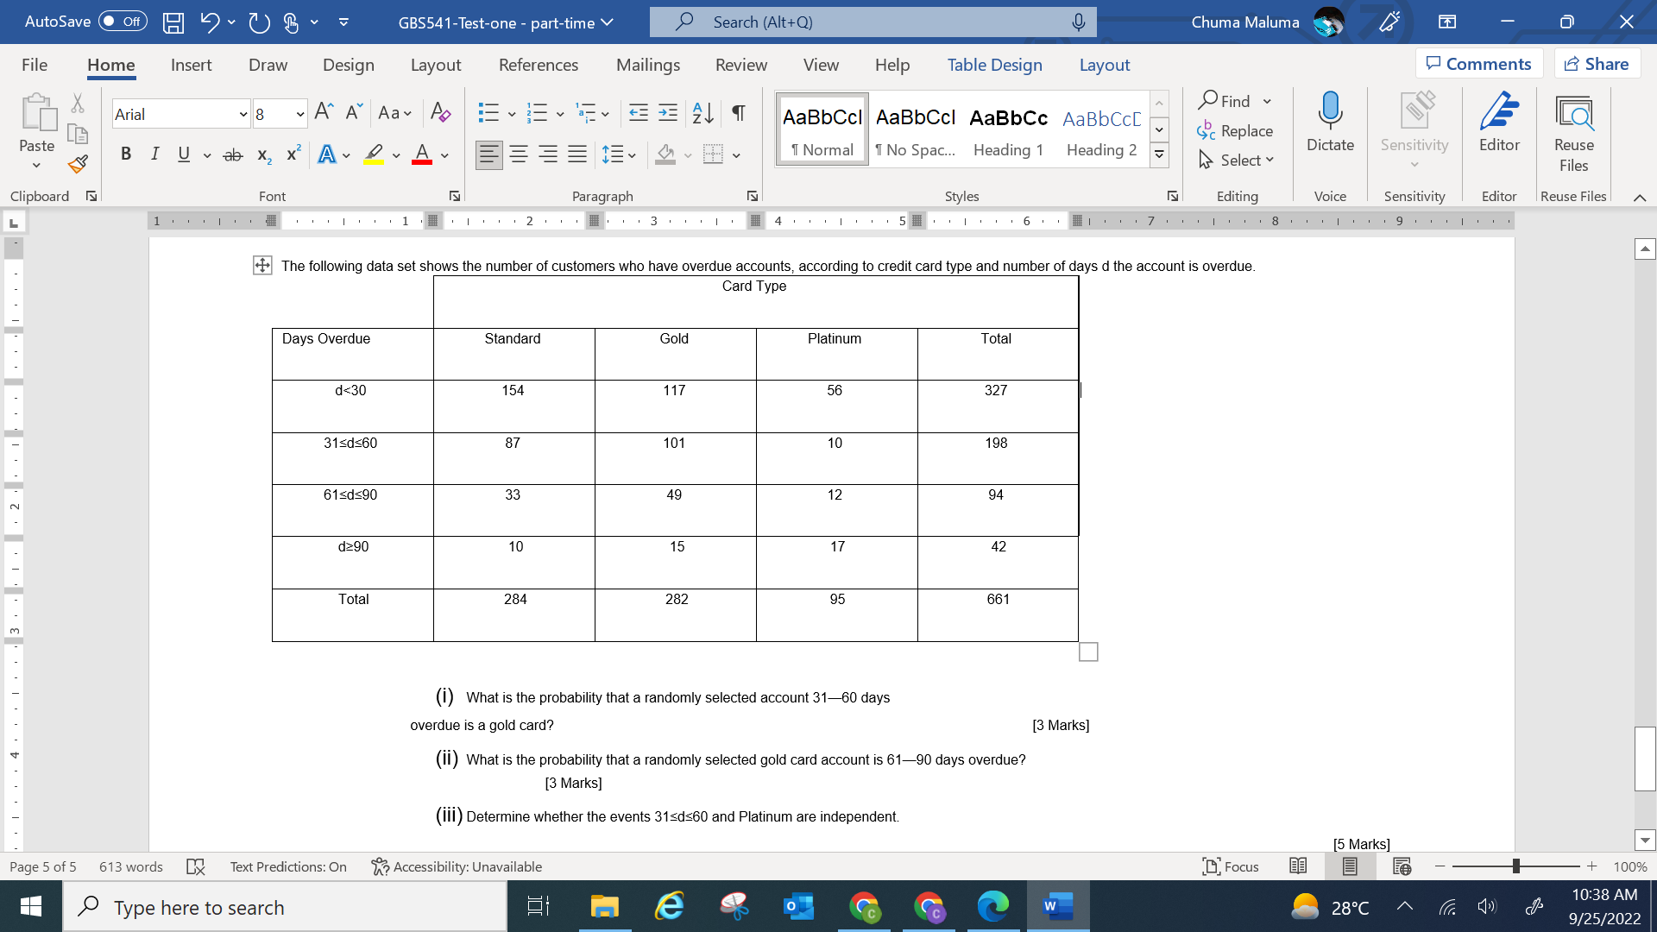This screenshot has height=932, width=1657.
Task: Click the Show/Hide paragraph marks icon
Action: [738, 113]
